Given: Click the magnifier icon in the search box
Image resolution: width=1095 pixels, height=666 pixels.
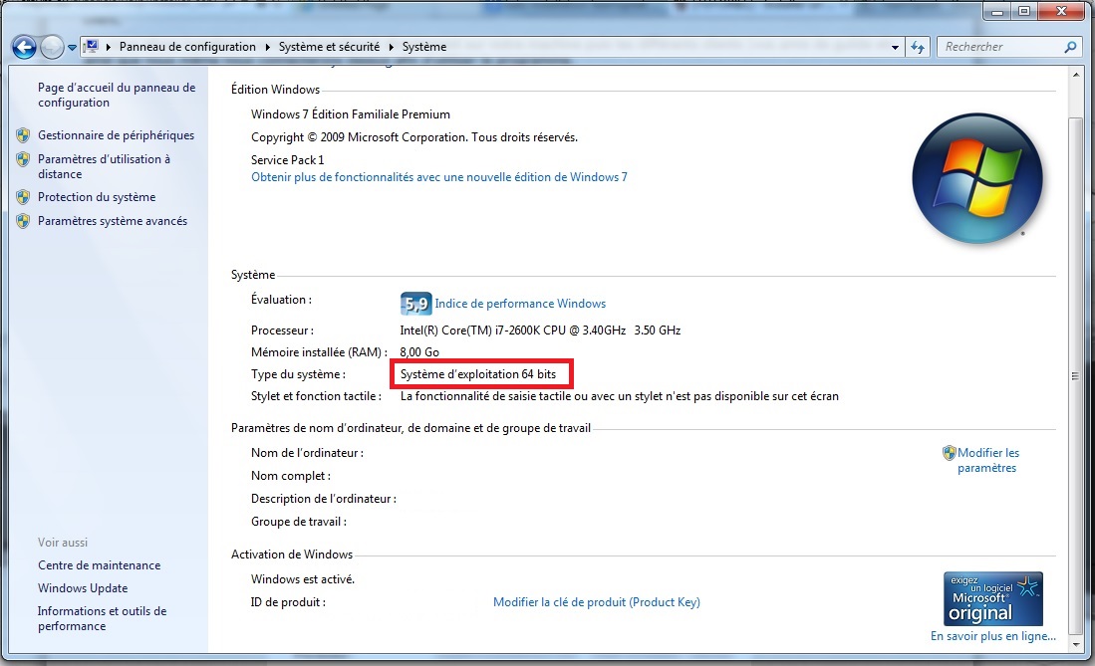Looking at the screenshot, I should point(1070,47).
